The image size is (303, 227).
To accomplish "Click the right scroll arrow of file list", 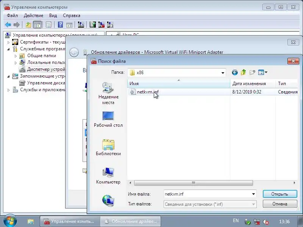I will (x=294, y=183).
